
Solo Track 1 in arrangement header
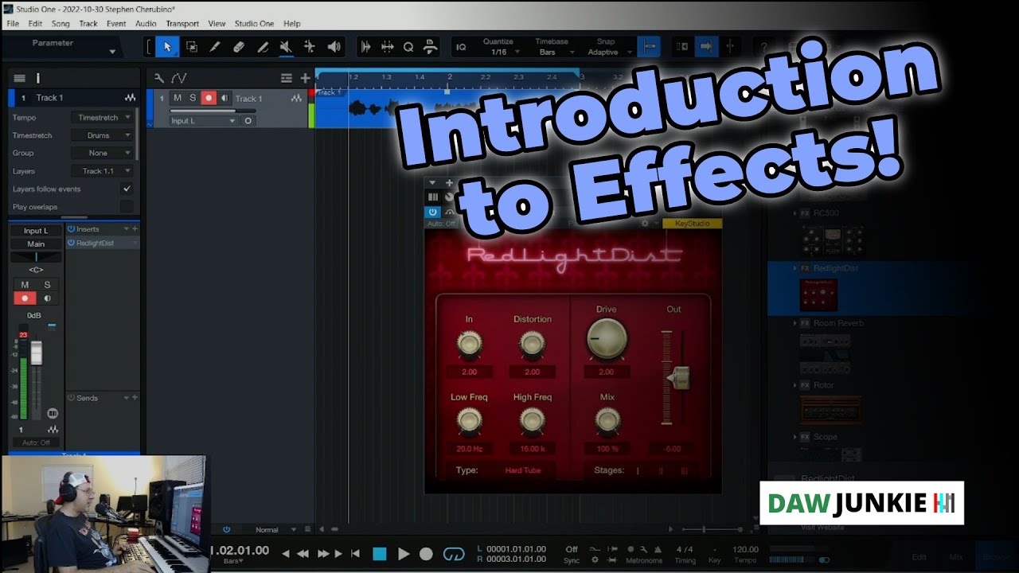click(193, 98)
